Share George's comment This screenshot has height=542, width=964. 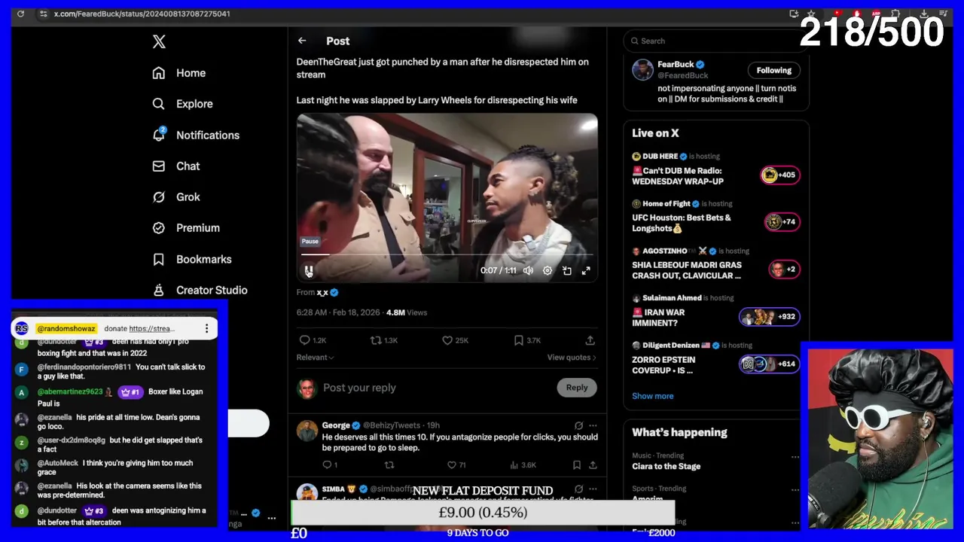[x=593, y=465]
